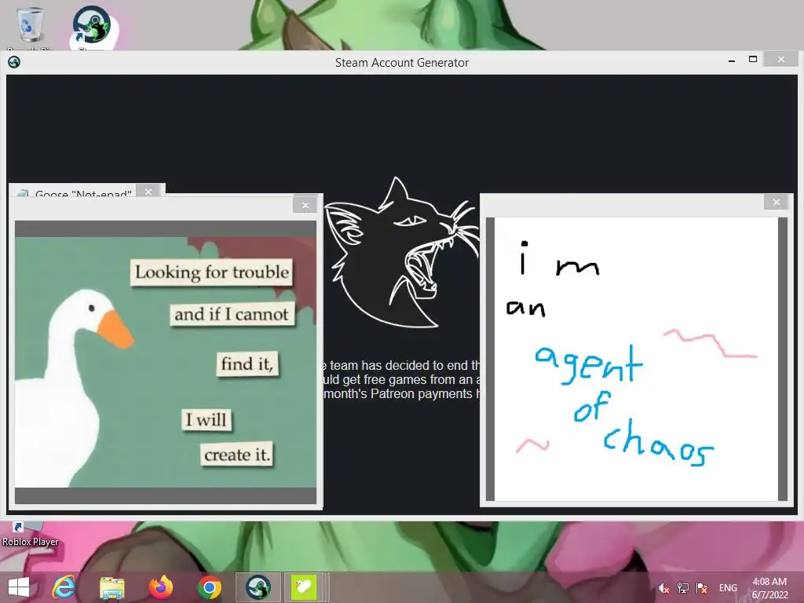
Task: Click the "Looking for trouble" text
Action: coord(212,272)
